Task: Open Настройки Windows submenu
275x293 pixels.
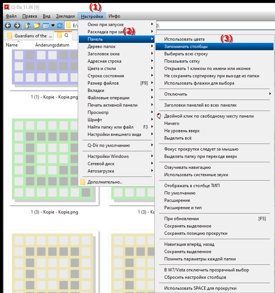Action: (x=116, y=156)
